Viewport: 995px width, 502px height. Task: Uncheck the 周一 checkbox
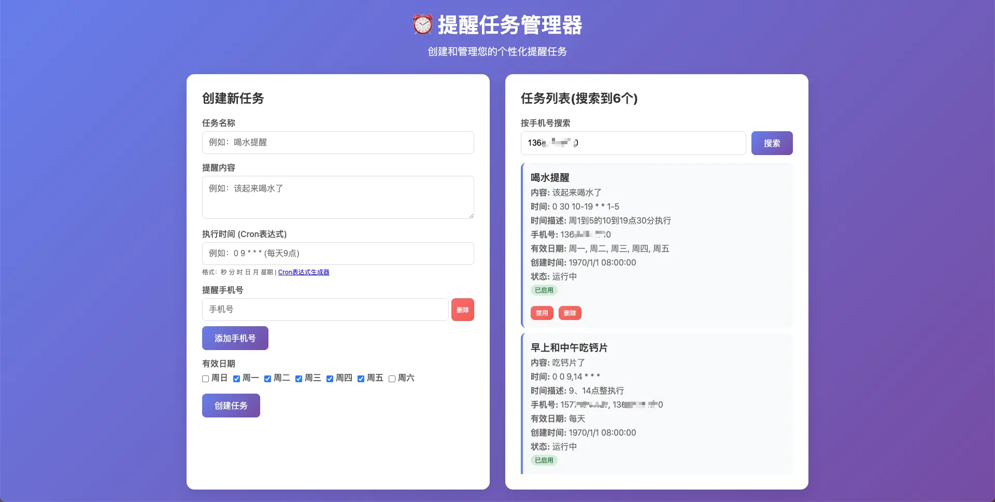237,379
